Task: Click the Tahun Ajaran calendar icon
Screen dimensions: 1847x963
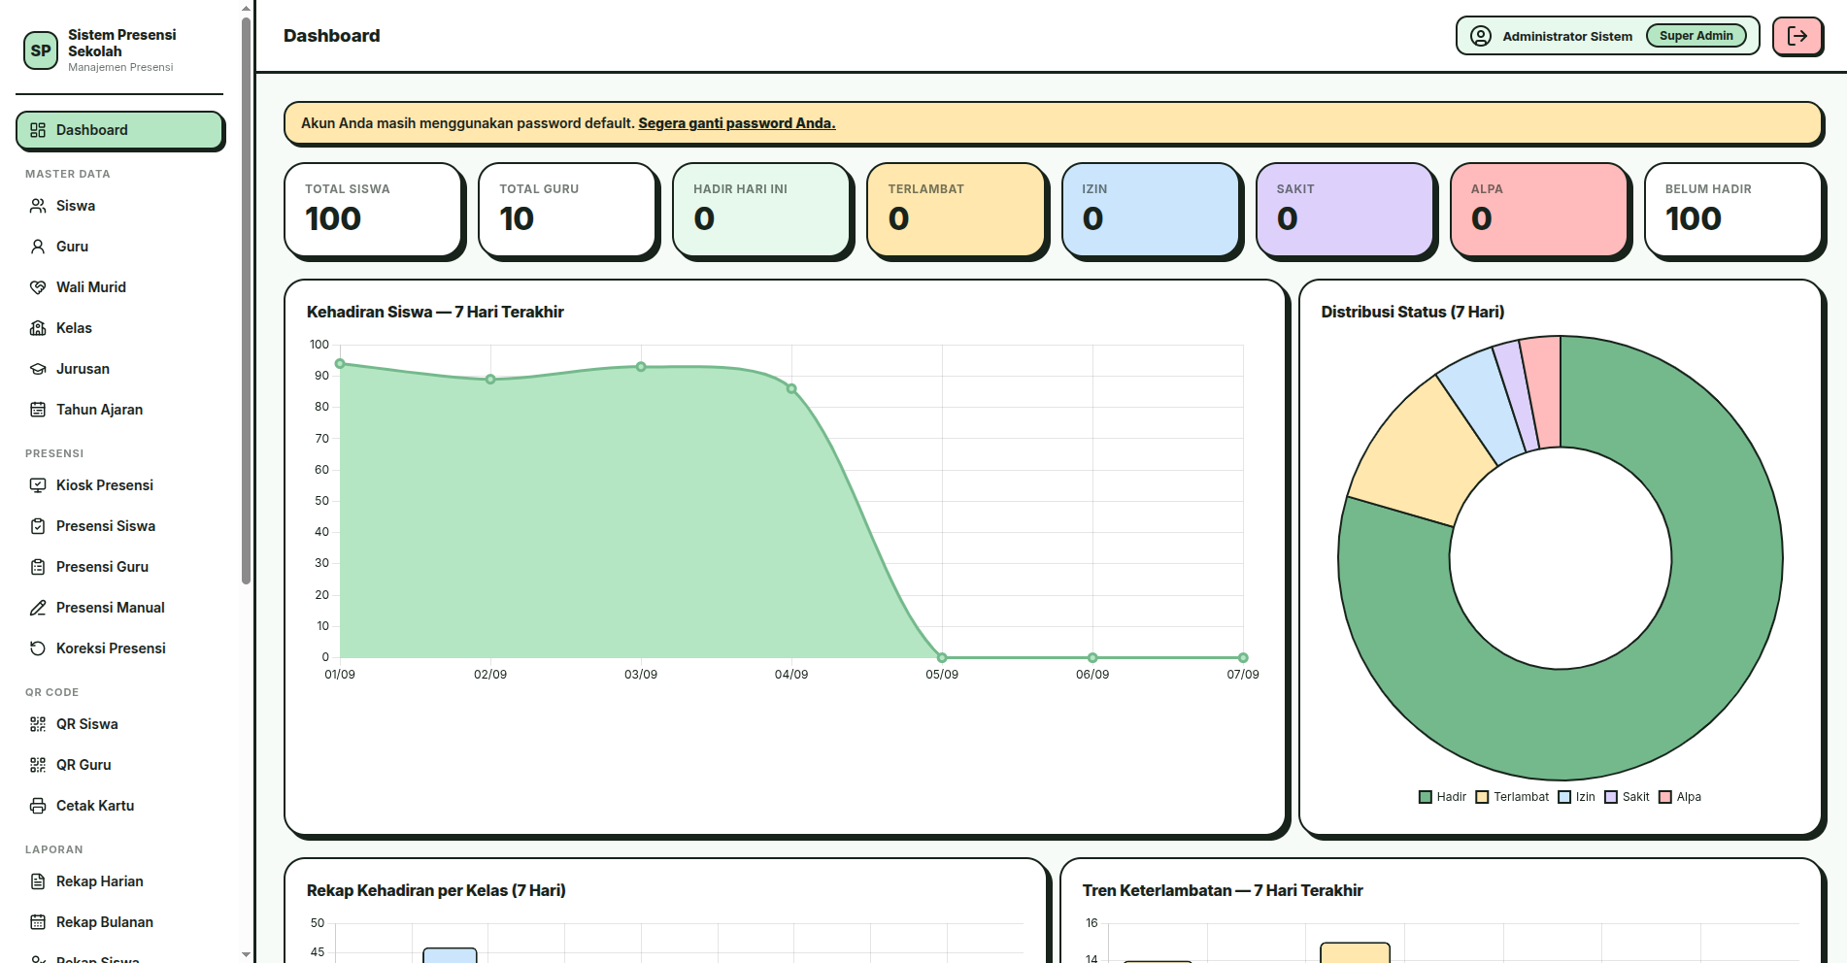Action: tap(38, 410)
